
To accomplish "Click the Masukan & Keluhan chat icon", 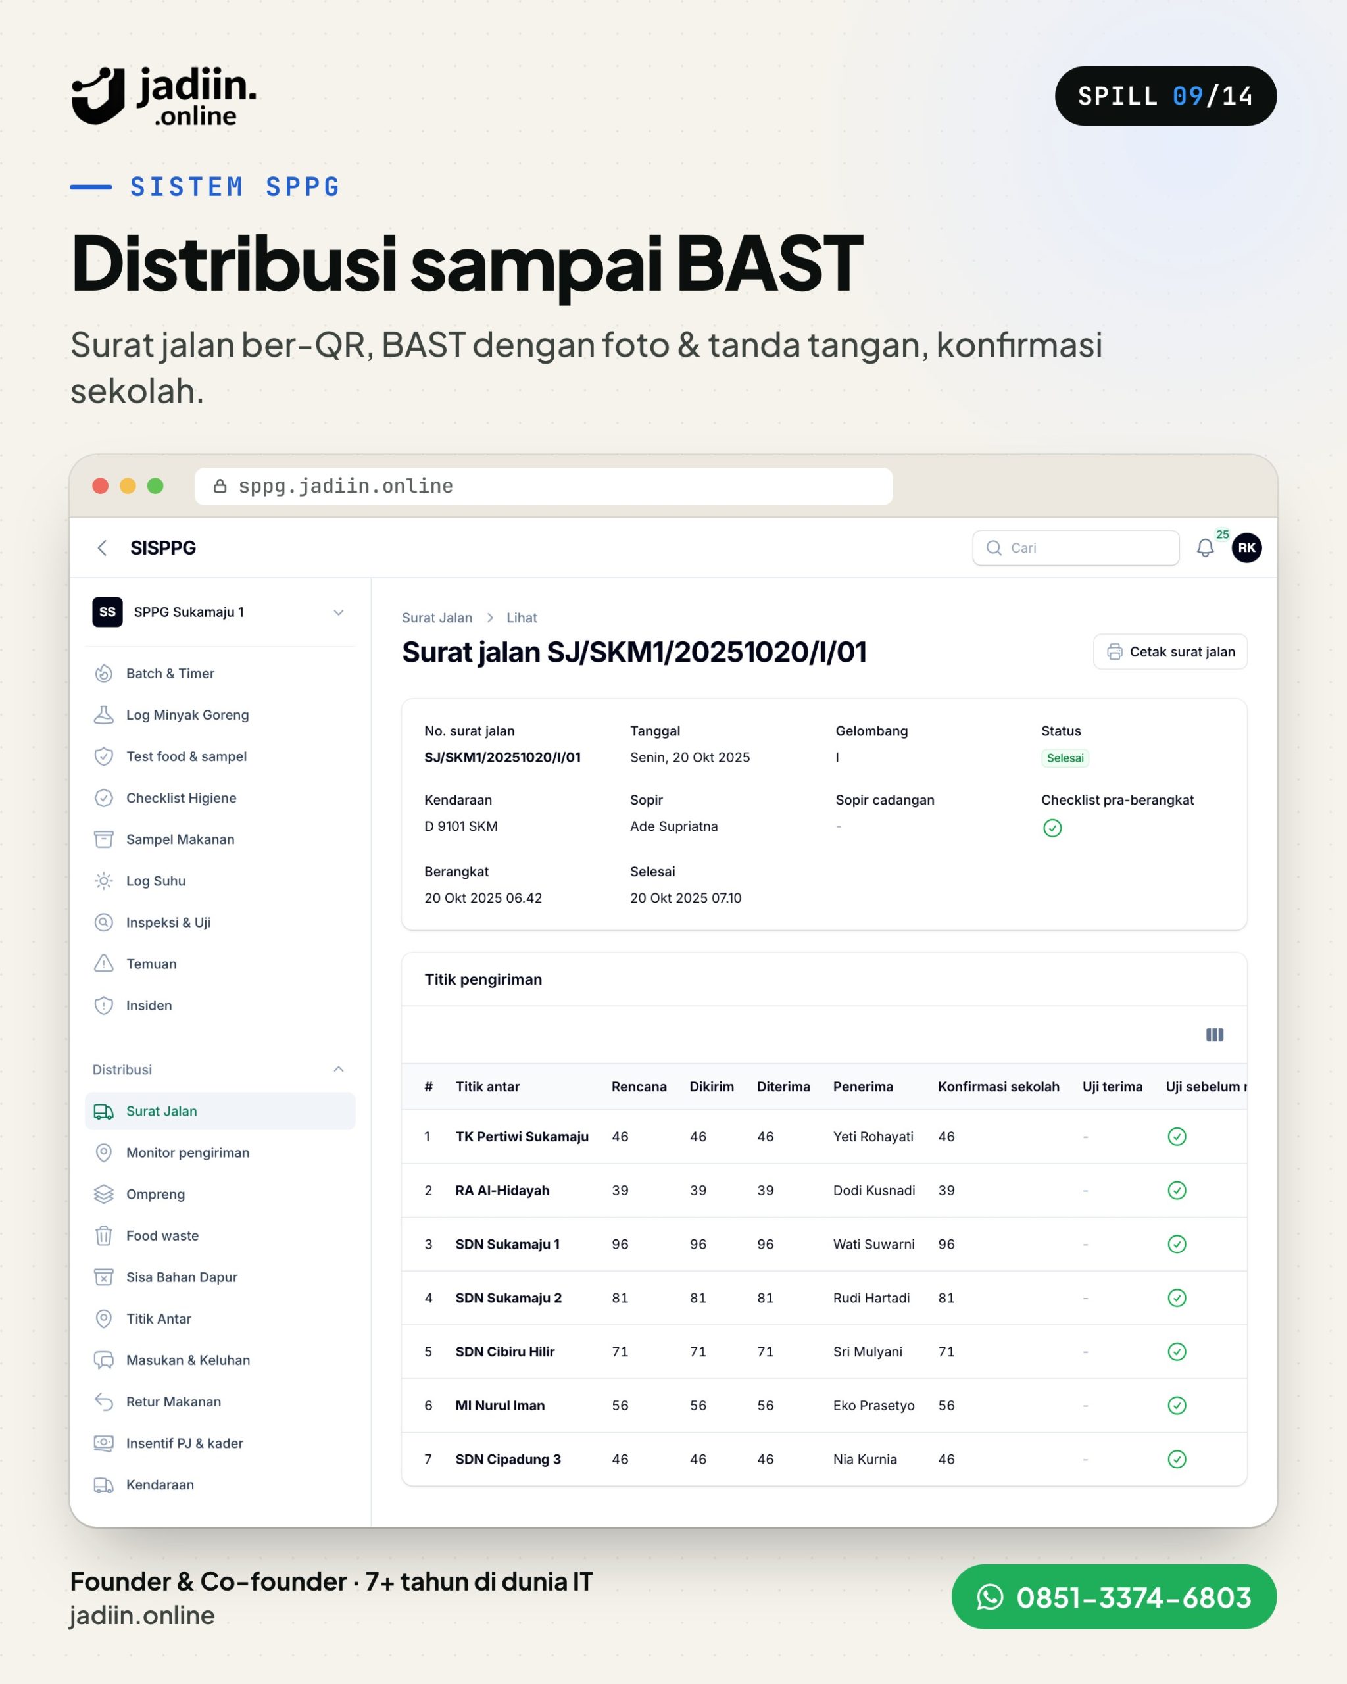I will pyautogui.click(x=104, y=1360).
